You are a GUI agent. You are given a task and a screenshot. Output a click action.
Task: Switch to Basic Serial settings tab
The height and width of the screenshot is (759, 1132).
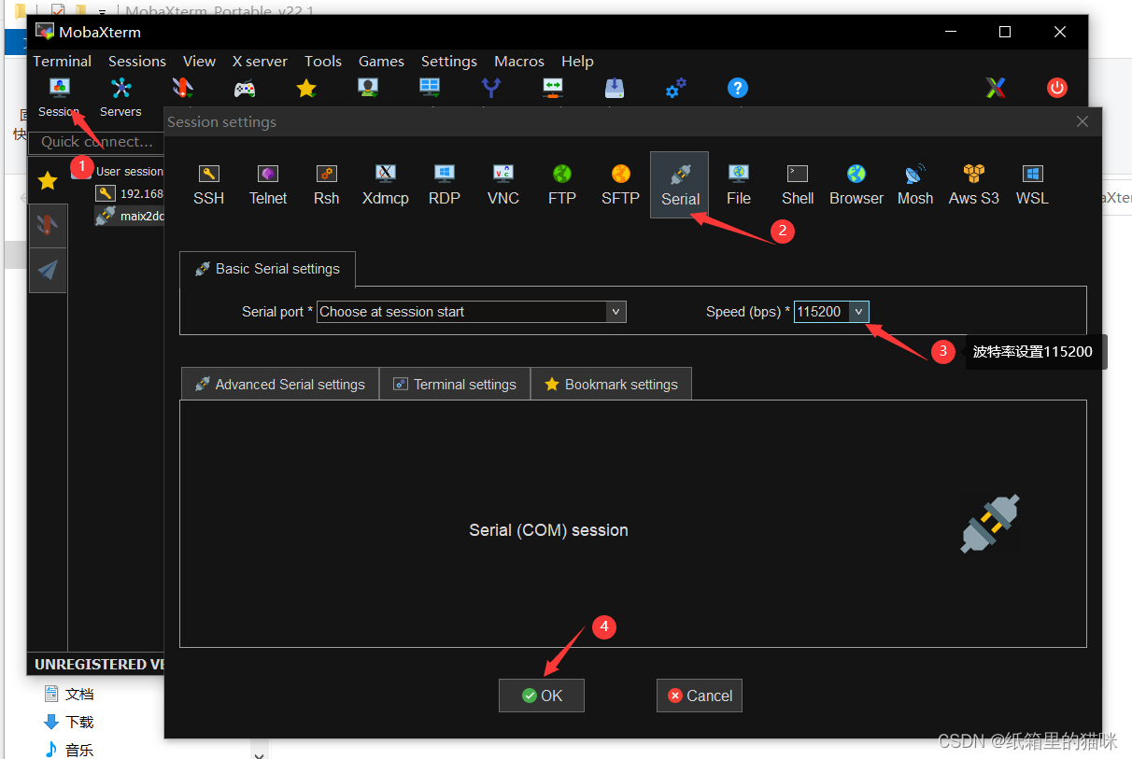point(267,269)
